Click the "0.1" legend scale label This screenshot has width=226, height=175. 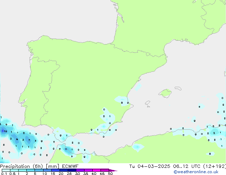[4, 174]
